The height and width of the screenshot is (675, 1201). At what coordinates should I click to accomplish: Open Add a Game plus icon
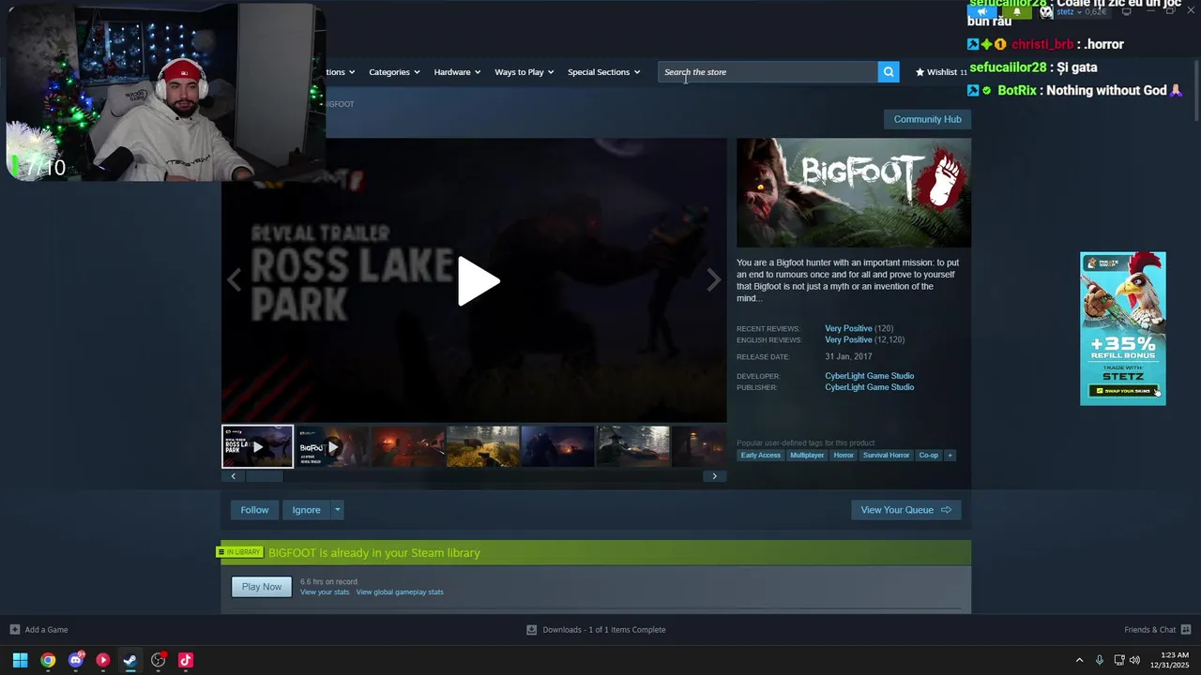click(x=14, y=630)
